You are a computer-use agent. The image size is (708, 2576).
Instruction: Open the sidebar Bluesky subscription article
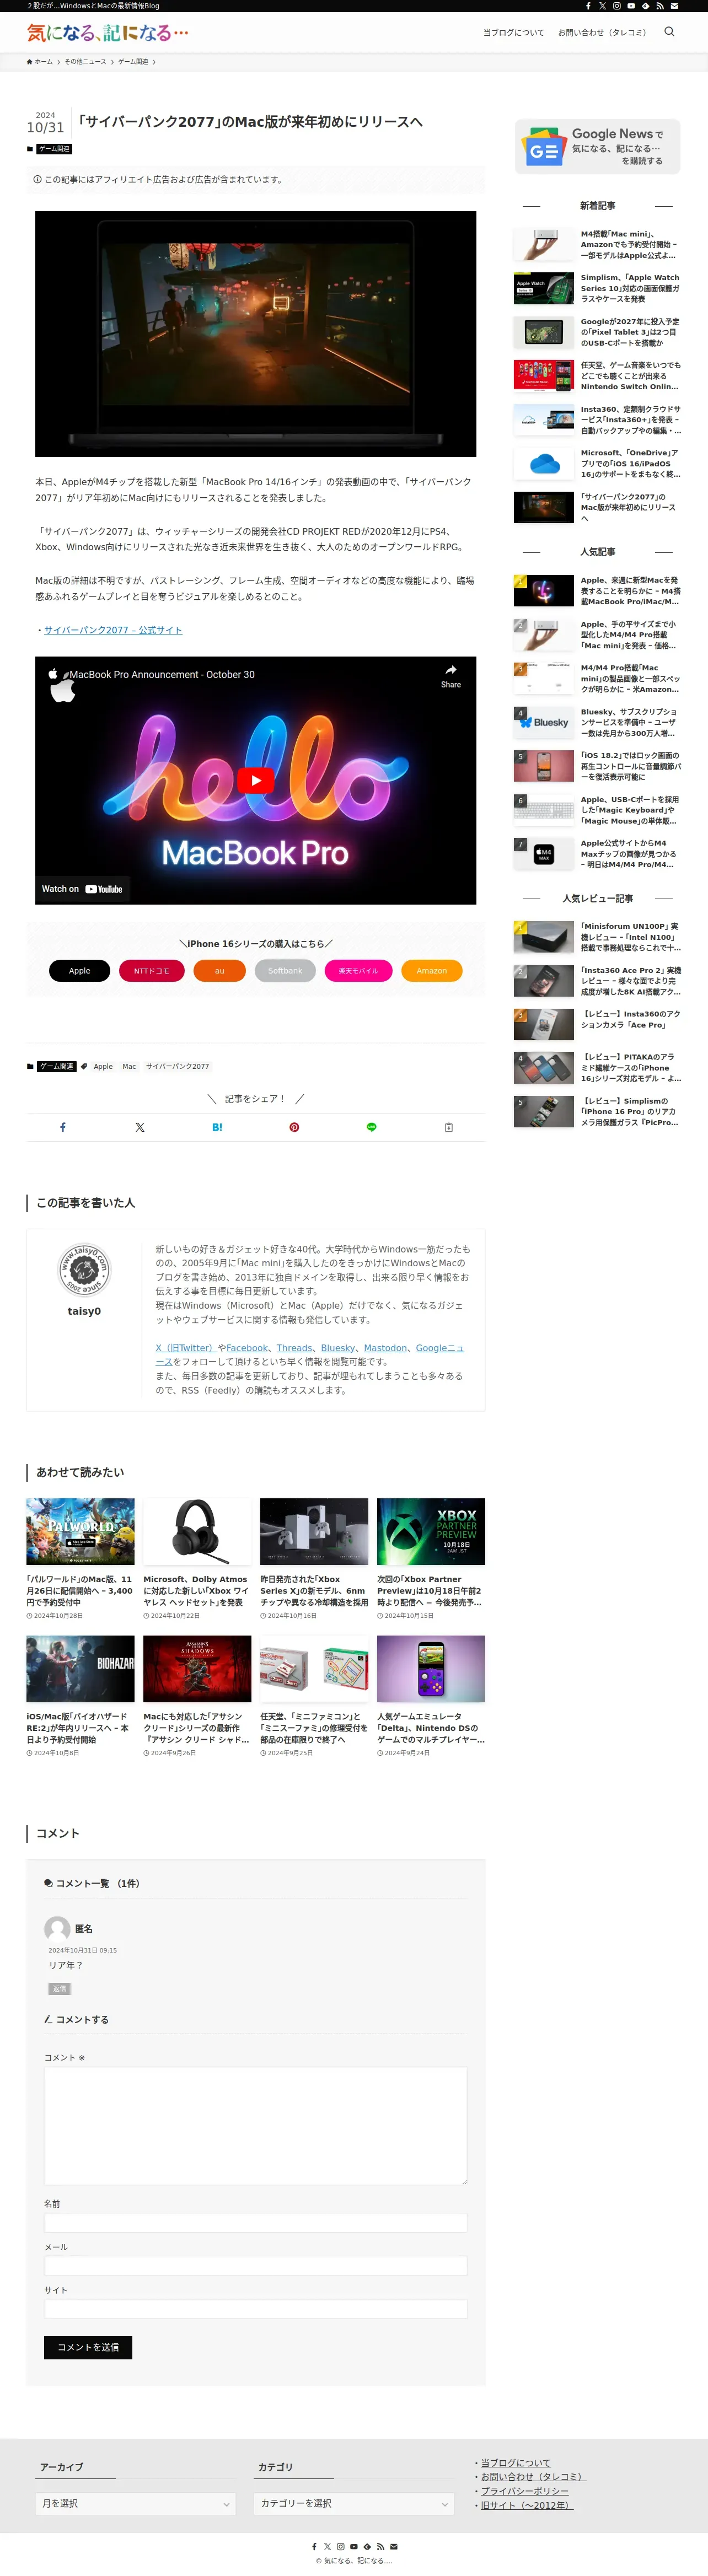[598, 722]
